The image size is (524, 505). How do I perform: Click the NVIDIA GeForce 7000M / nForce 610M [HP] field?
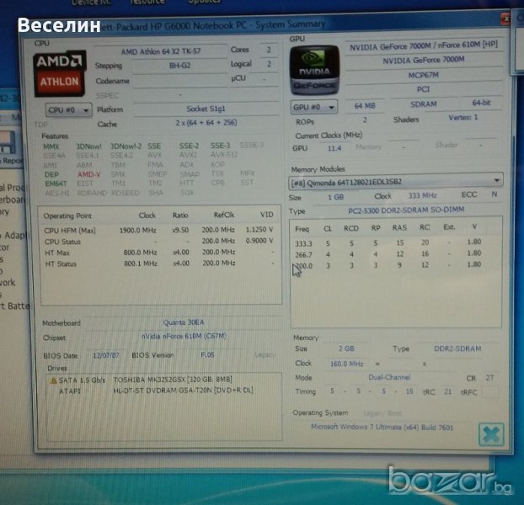(x=424, y=45)
